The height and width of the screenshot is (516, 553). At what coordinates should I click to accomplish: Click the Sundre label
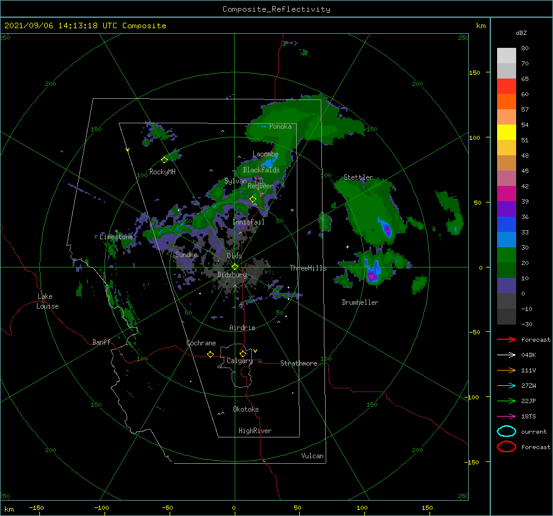(x=186, y=254)
